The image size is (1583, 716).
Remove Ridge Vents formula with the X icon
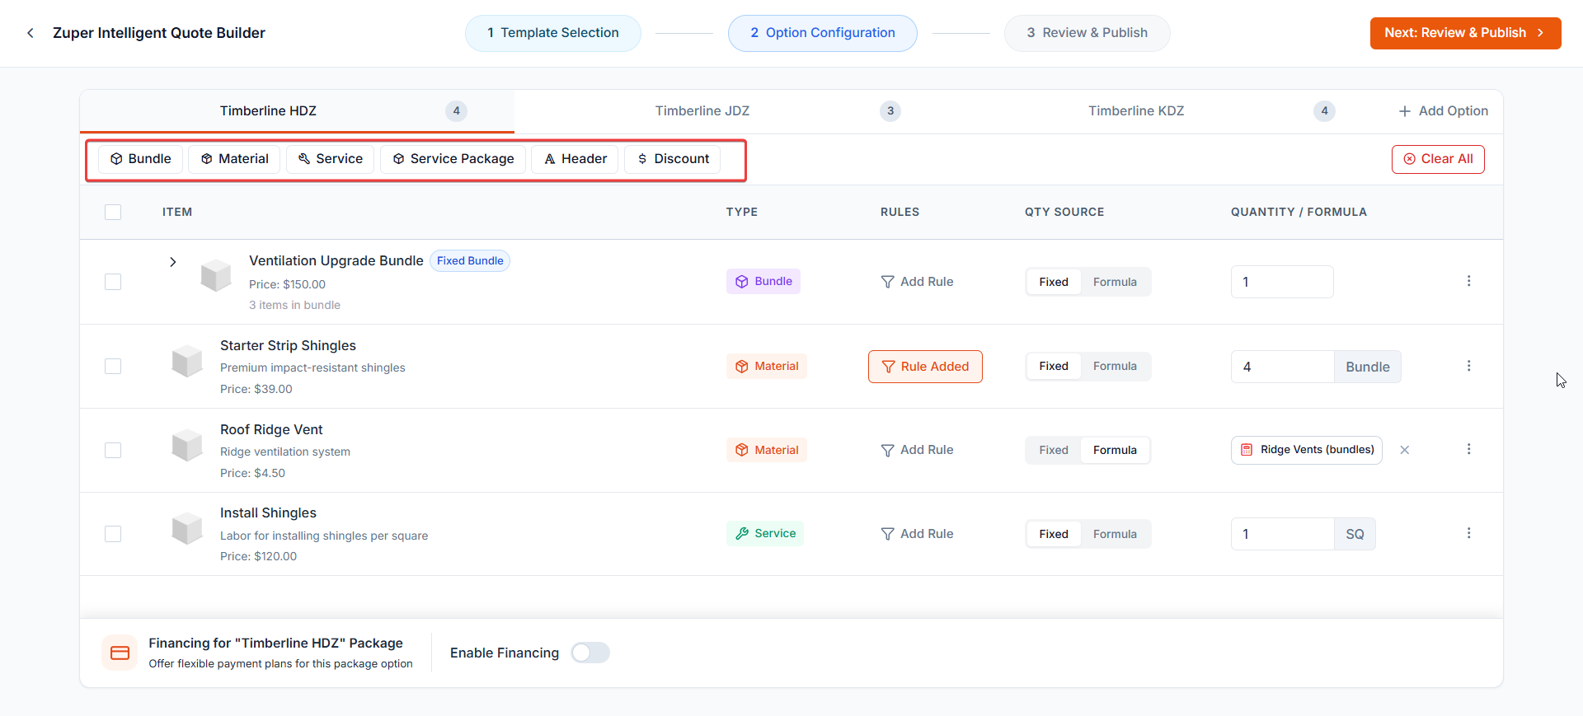click(x=1405, y=450)
